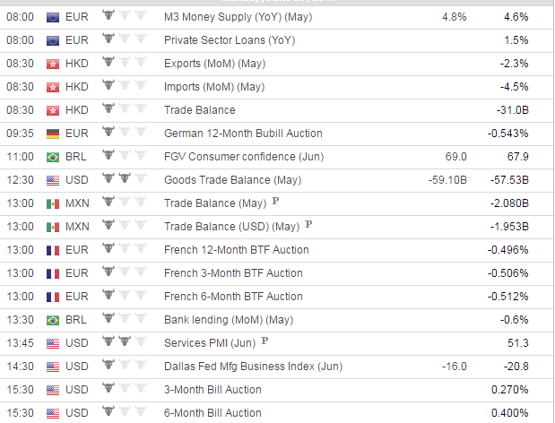This screenshot has height=423, width=555.
Task: Click the Hong Kong flag beside Exports (MoM)
Action: click(x=53, y=64)
